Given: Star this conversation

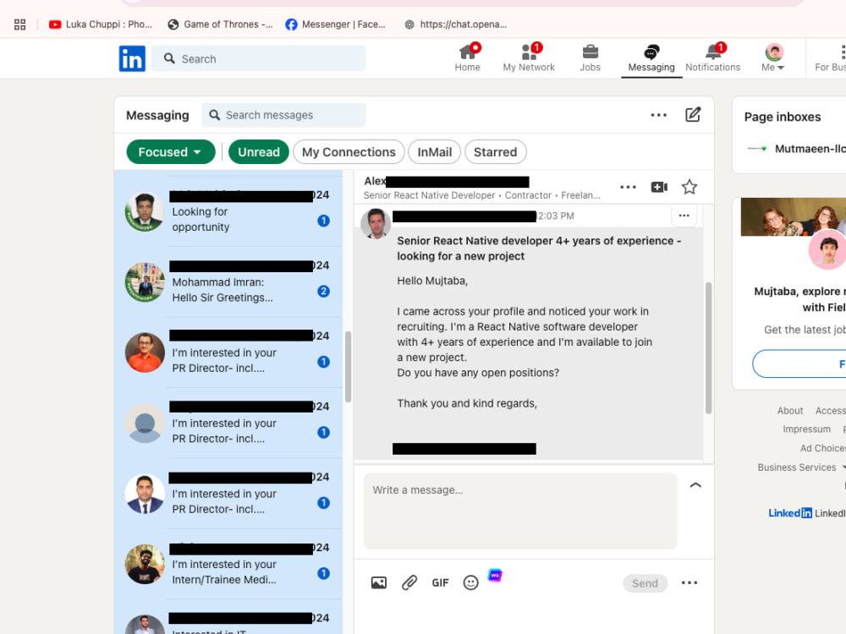Looking at the screenshot, I should click(x=689, y=187).
